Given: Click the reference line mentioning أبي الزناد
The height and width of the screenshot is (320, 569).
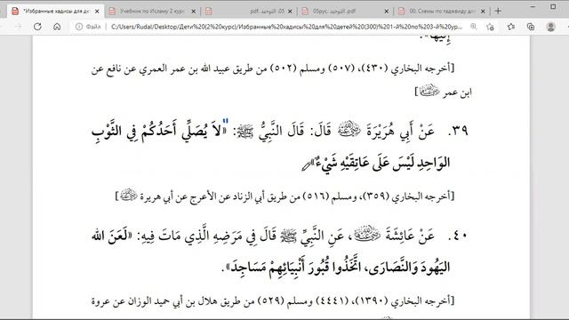Looking at the screenshot, I should point(284,196).
